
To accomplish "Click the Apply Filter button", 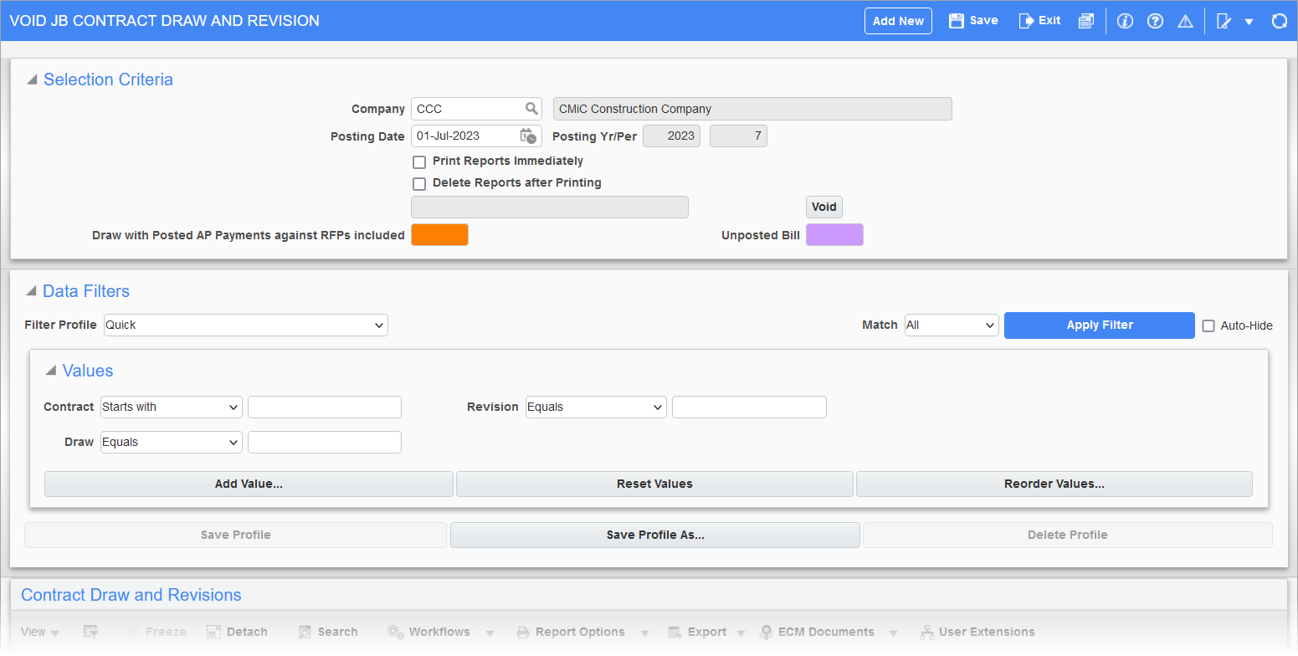I will point(1100,325).
